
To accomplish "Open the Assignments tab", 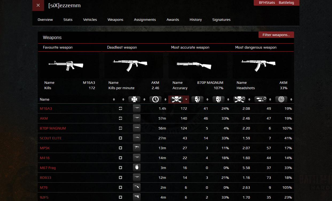I will (145, 19).
